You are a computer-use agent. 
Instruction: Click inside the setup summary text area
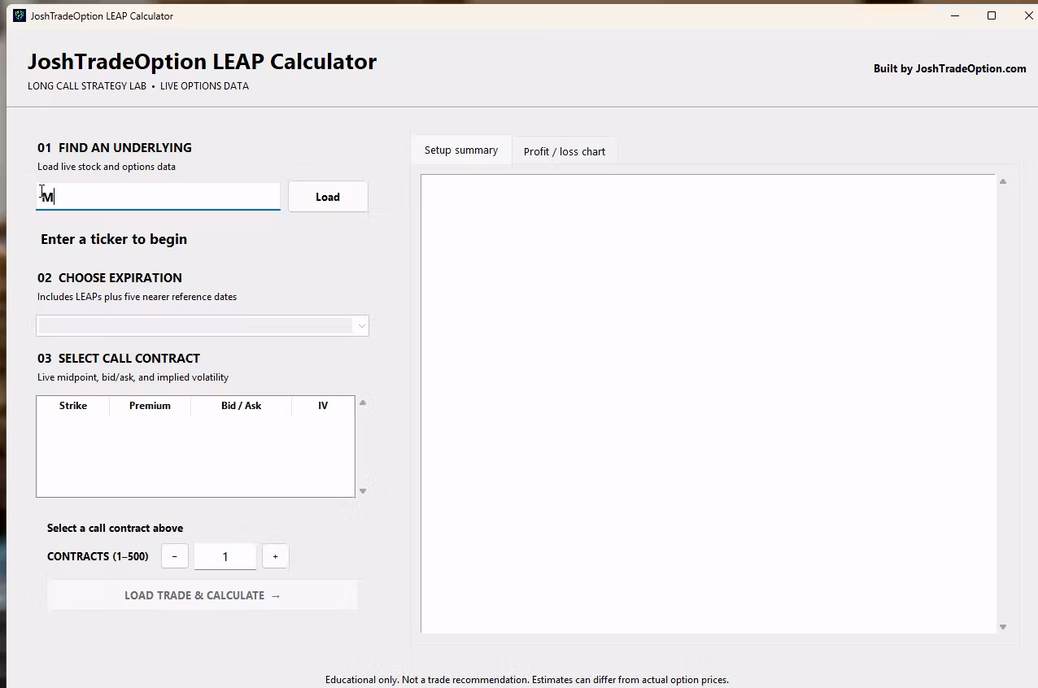pos(709,403)
